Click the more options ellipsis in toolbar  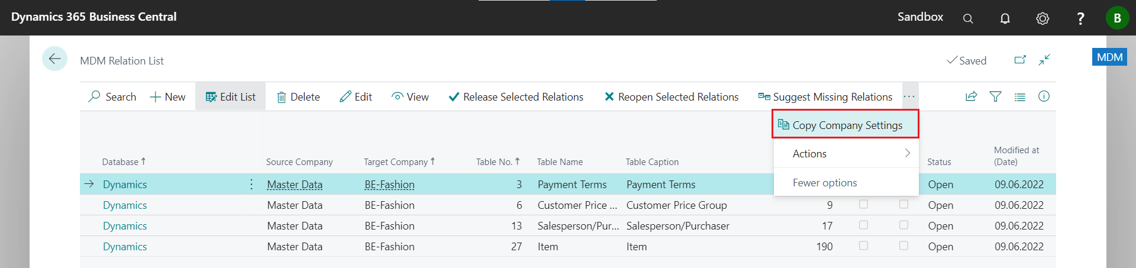pos(909,96)
